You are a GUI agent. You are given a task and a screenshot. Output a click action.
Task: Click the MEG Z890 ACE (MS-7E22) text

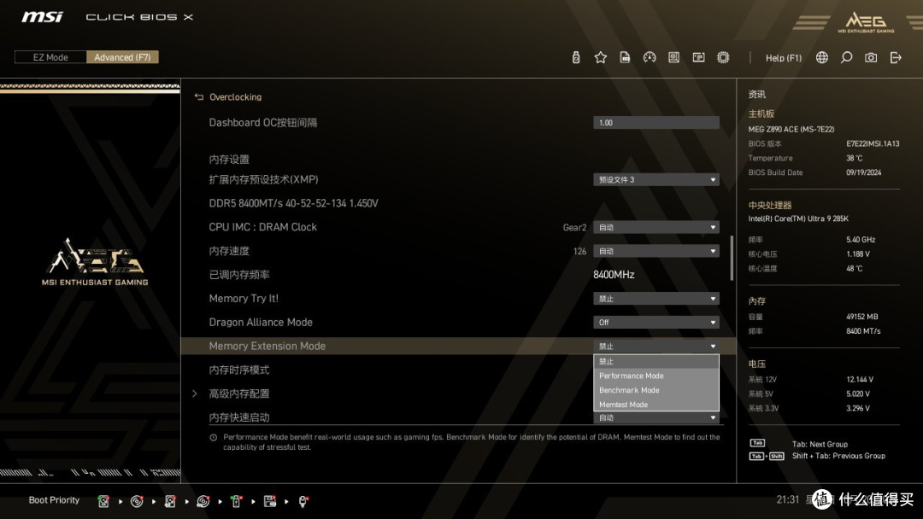(791, 129)
